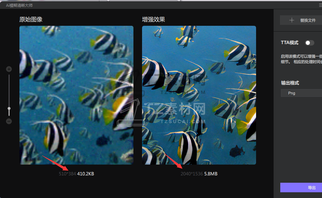Click the zoom slider handle
This screenshot has height=198, width=322.
click(x=9, y=109)
